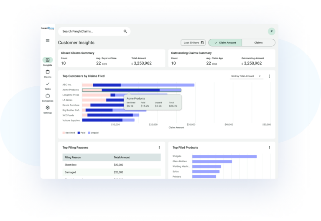The width and height of the screenshot is (321, 221).
Task: Open Top Customers chart options menu
Action: coord(269,76)
